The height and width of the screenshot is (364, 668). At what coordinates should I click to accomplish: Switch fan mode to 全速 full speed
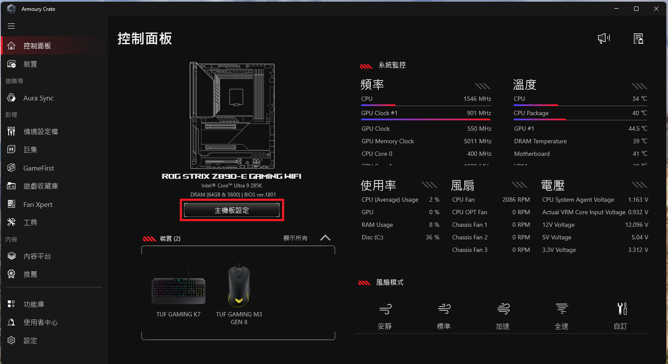tap(561, 316)
